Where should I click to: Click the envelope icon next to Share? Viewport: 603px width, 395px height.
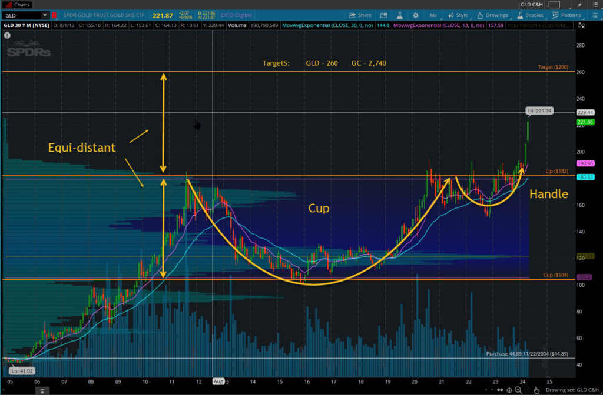383,15
